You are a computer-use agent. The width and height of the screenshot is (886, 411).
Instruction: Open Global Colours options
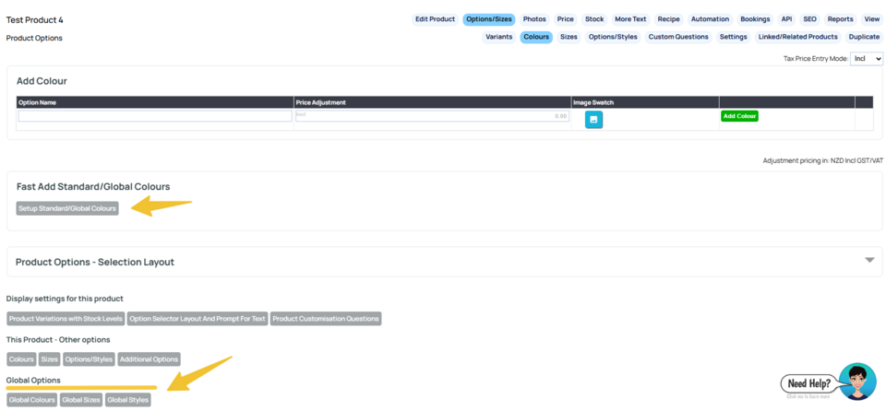[x=32, y=400]
